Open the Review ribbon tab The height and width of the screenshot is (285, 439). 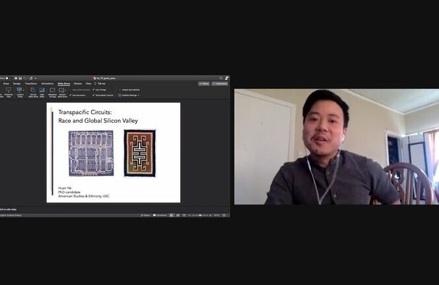78,84
